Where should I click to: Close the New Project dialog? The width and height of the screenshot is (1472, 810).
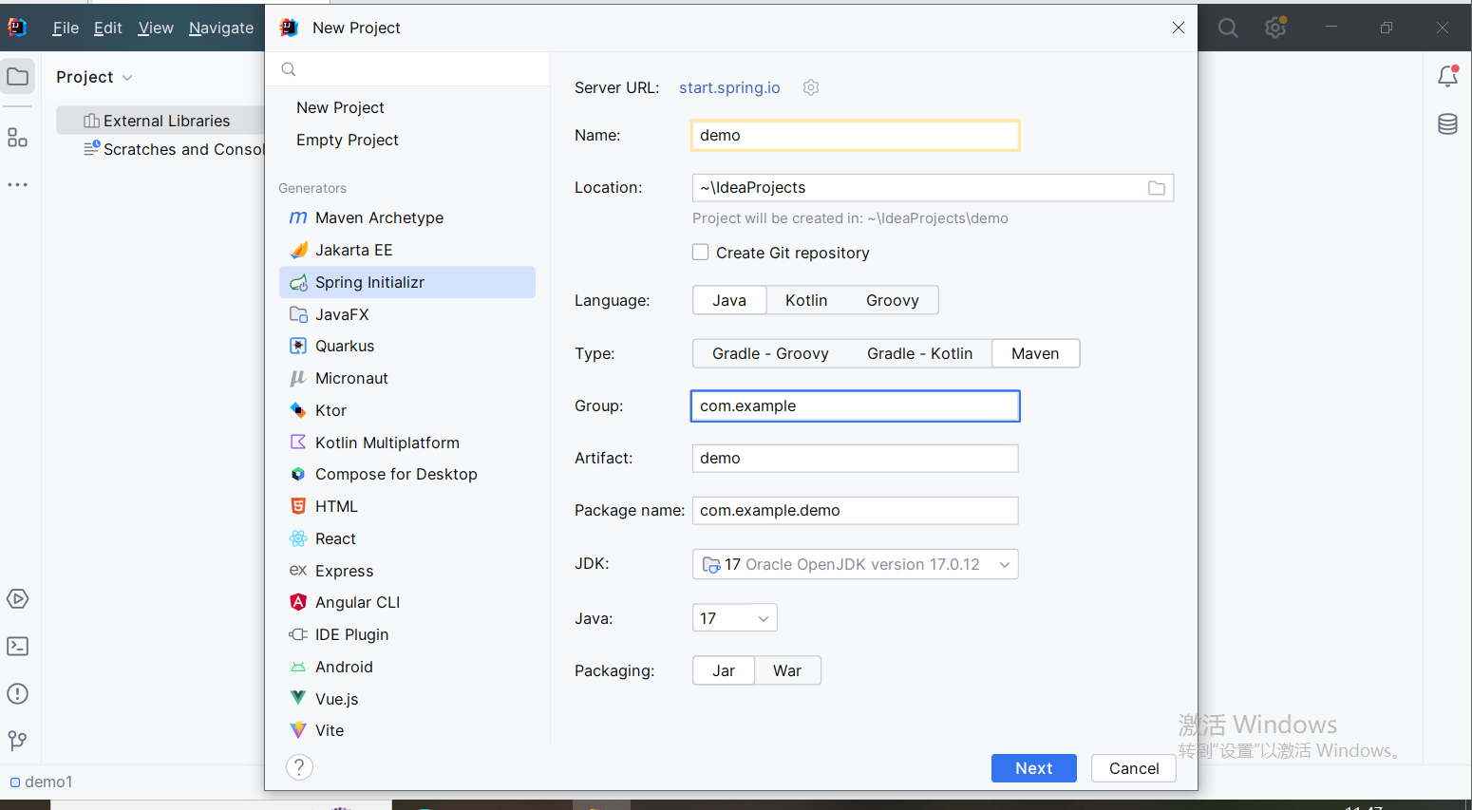tap(1179, 28)
